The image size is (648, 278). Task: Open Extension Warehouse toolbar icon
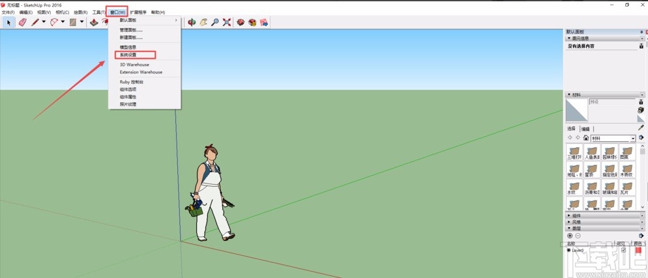[252, 22]
